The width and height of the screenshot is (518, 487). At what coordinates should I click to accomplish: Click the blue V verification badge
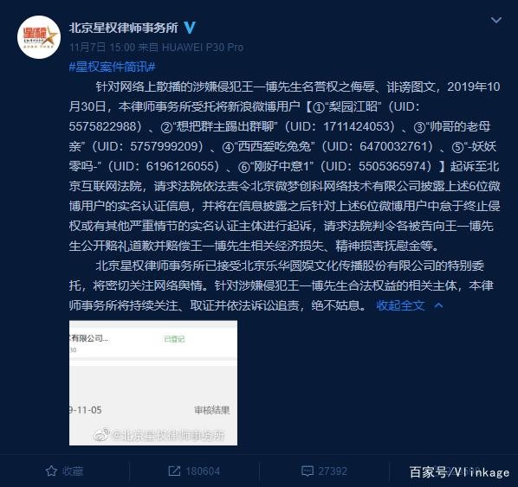coord(190,28)
